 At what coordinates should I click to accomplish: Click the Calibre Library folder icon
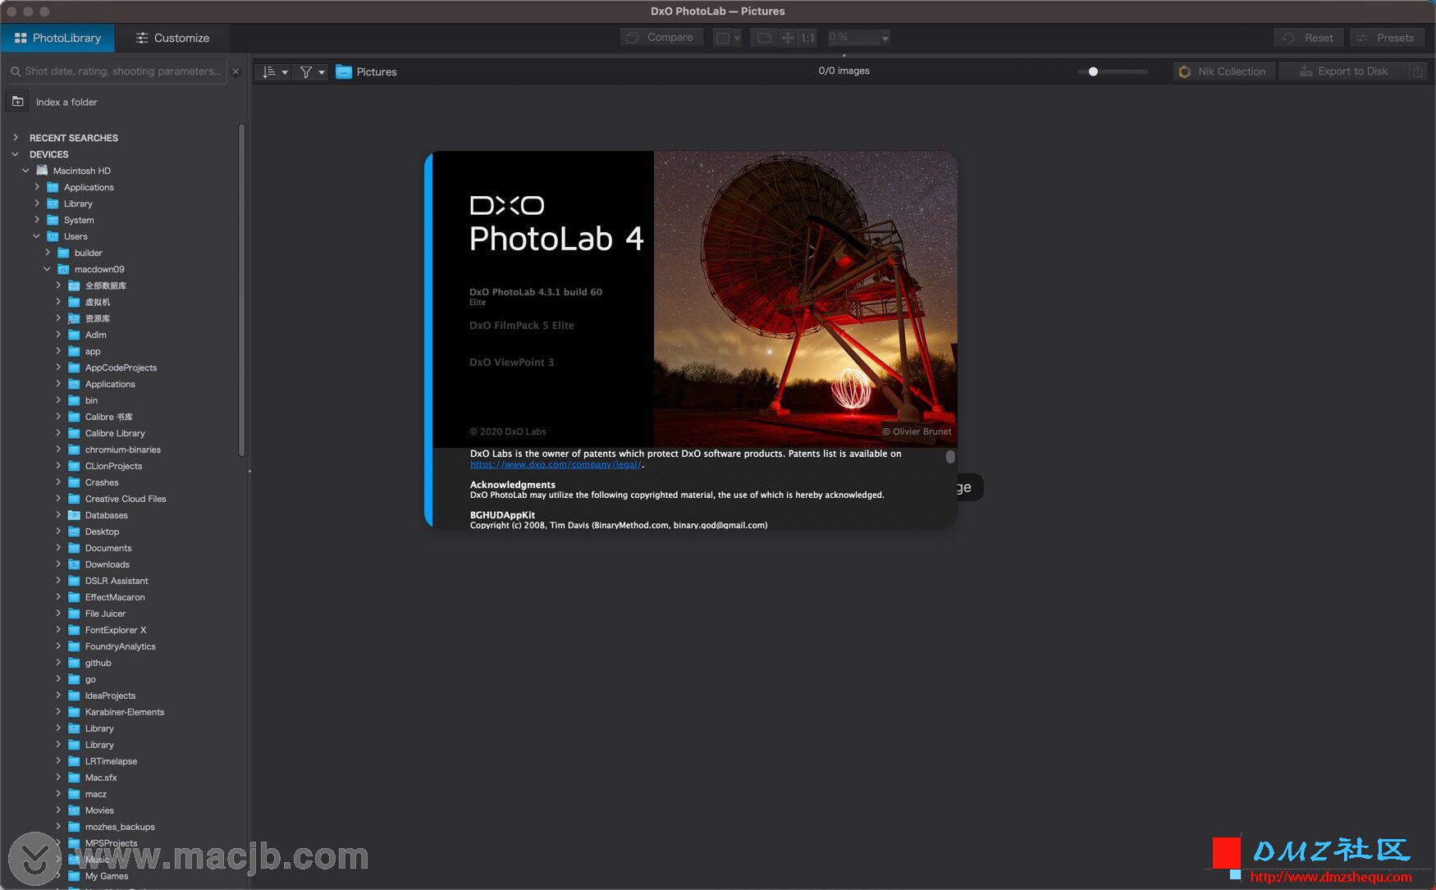click(74, 433)
